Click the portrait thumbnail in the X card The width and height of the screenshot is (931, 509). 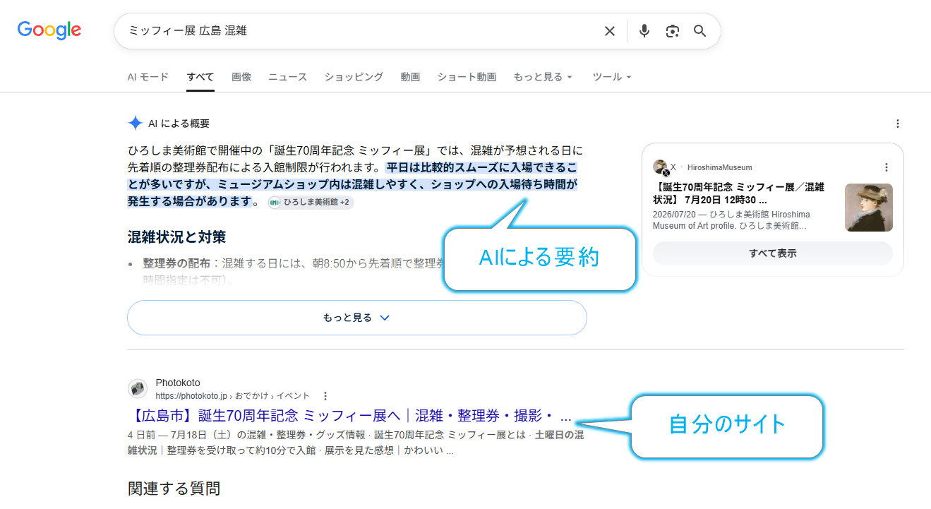pos(869,208)
